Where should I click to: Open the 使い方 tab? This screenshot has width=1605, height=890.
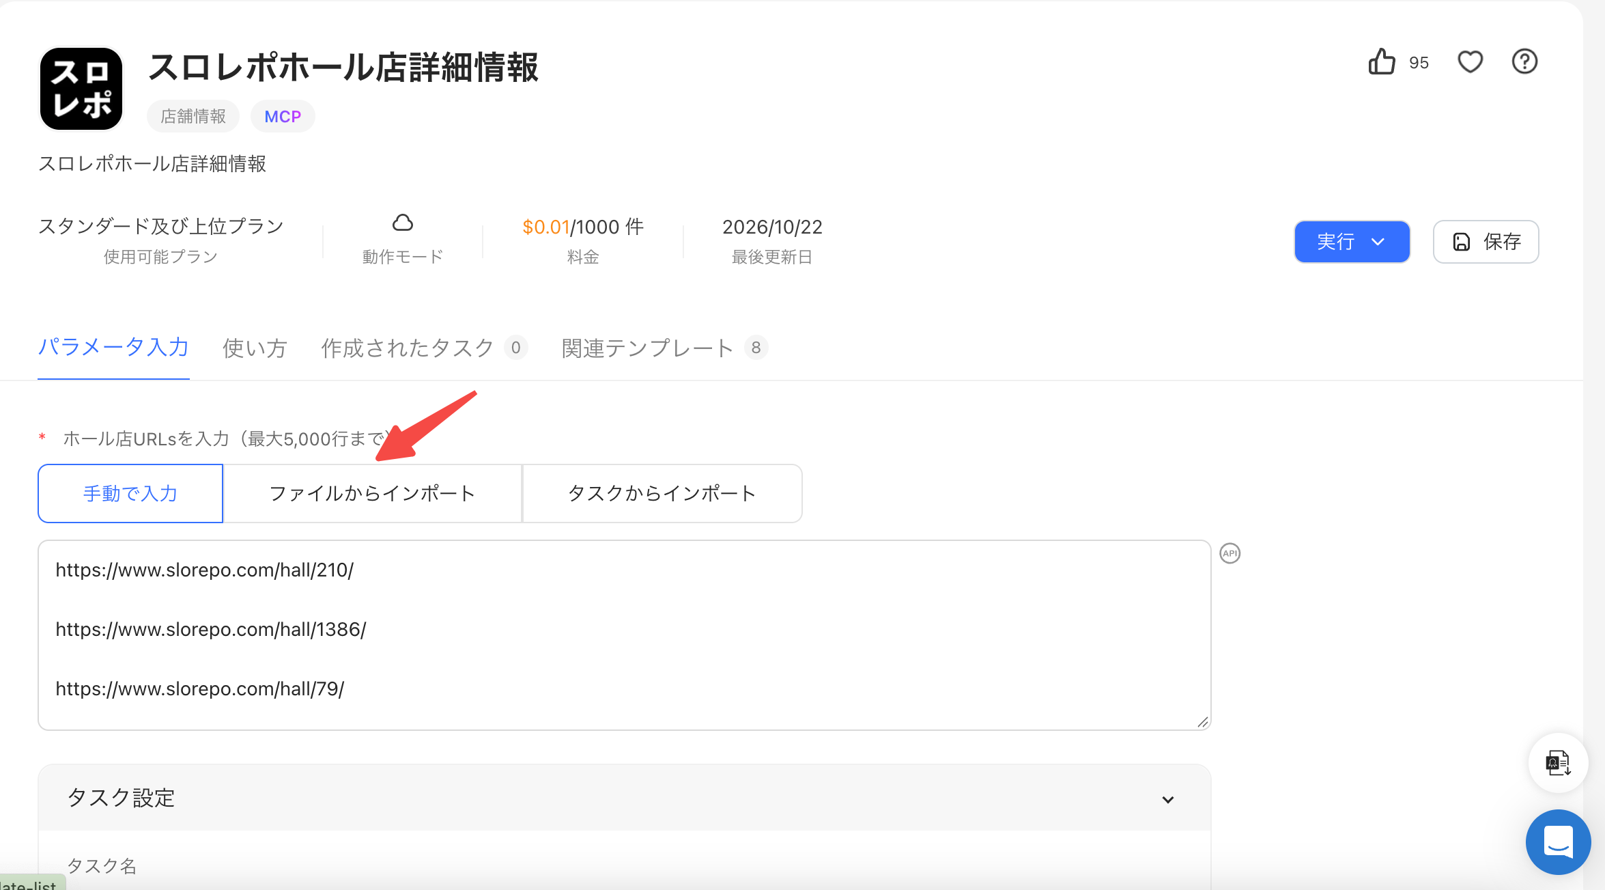(255, 348)
